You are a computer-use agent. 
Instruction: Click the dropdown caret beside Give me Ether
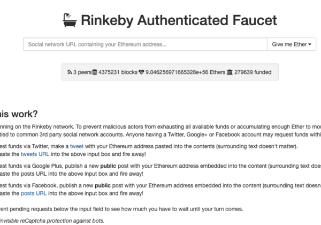(310, 44)
